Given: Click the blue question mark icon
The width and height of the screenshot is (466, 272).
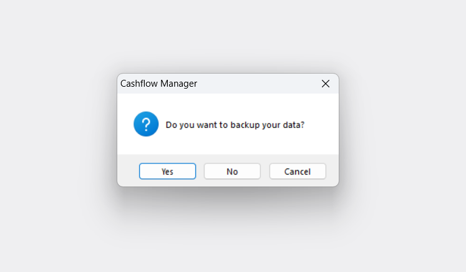Looking at the screenshot, I should click(x=146, y=124).
